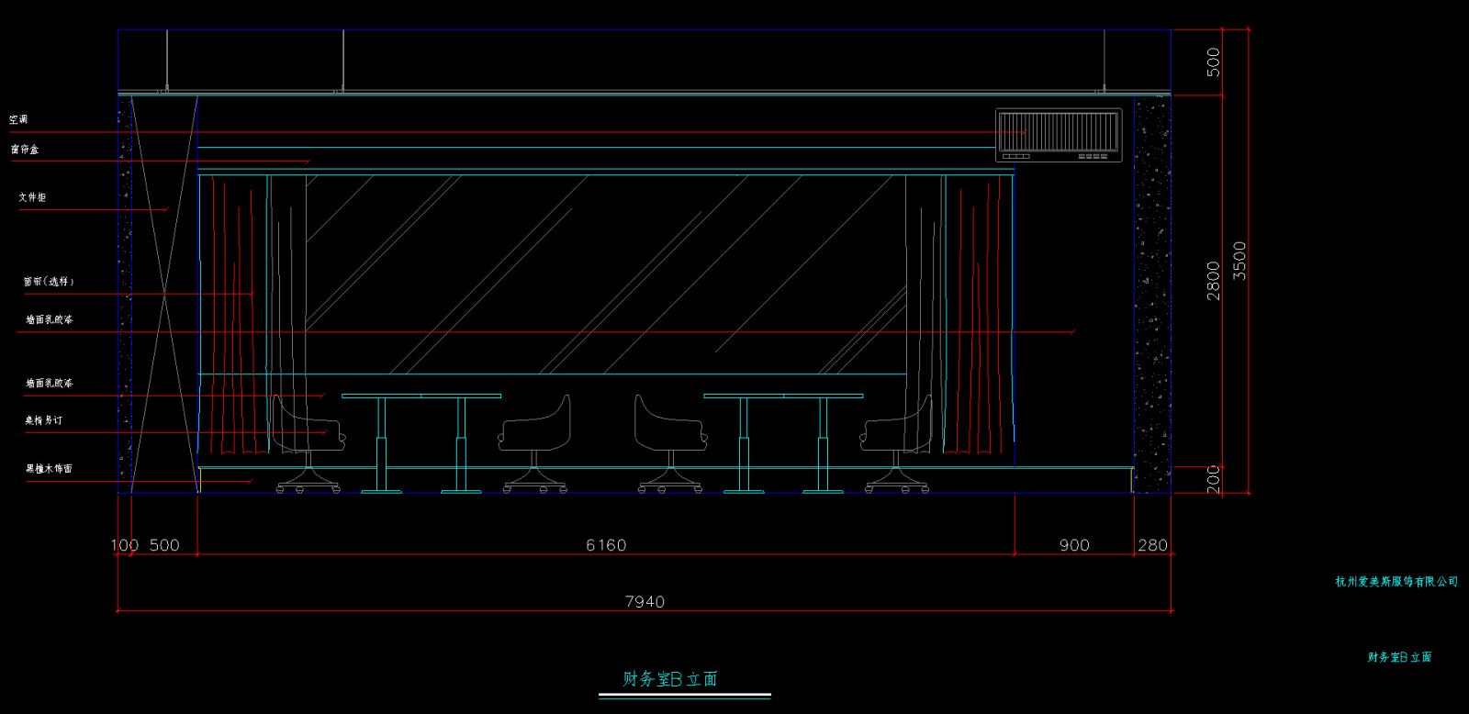Viewport: 1469px width, 714px height.
Task: Select the 窗帘(选样) annotation
Action: 49,282
